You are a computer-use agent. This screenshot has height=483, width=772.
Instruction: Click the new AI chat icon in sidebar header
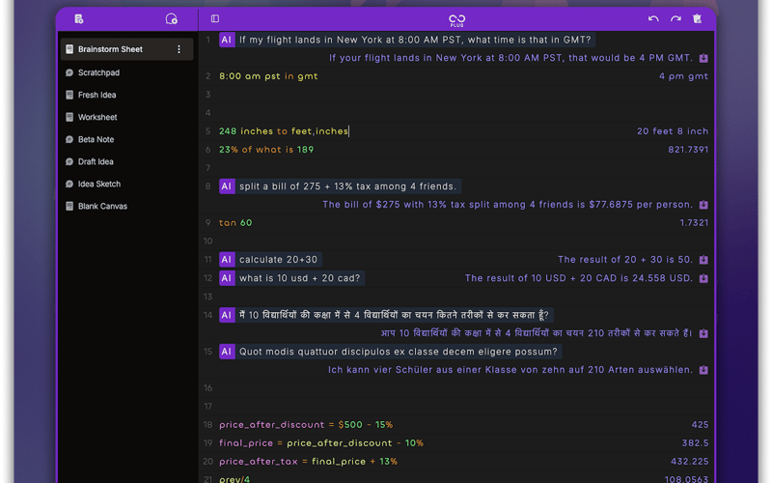click(171, 18)
